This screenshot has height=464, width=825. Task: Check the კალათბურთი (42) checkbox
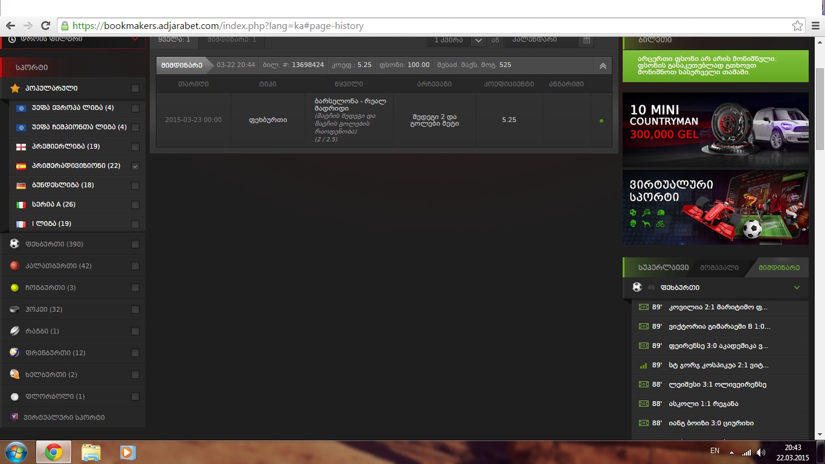tap(135, 266)
